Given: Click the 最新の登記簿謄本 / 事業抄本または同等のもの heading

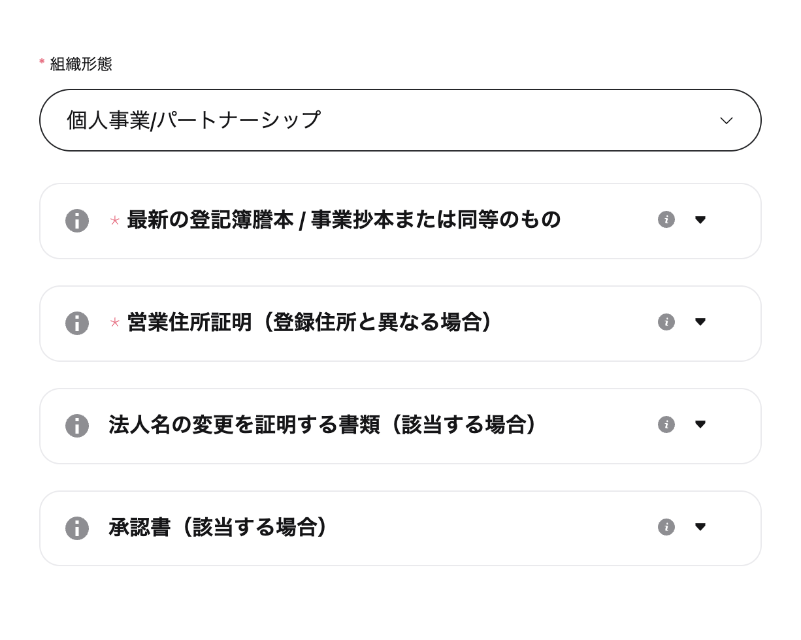Looking at the screenshot, I should [344, 220].
